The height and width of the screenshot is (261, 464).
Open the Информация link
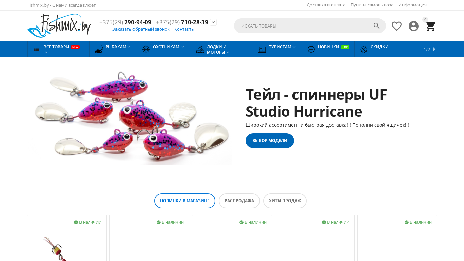412,5
